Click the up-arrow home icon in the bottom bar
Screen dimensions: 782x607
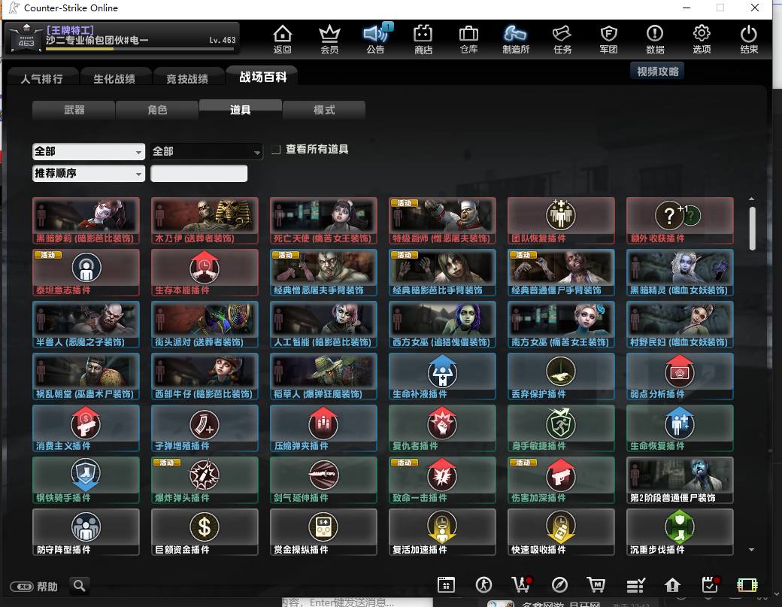pos(672,584)
